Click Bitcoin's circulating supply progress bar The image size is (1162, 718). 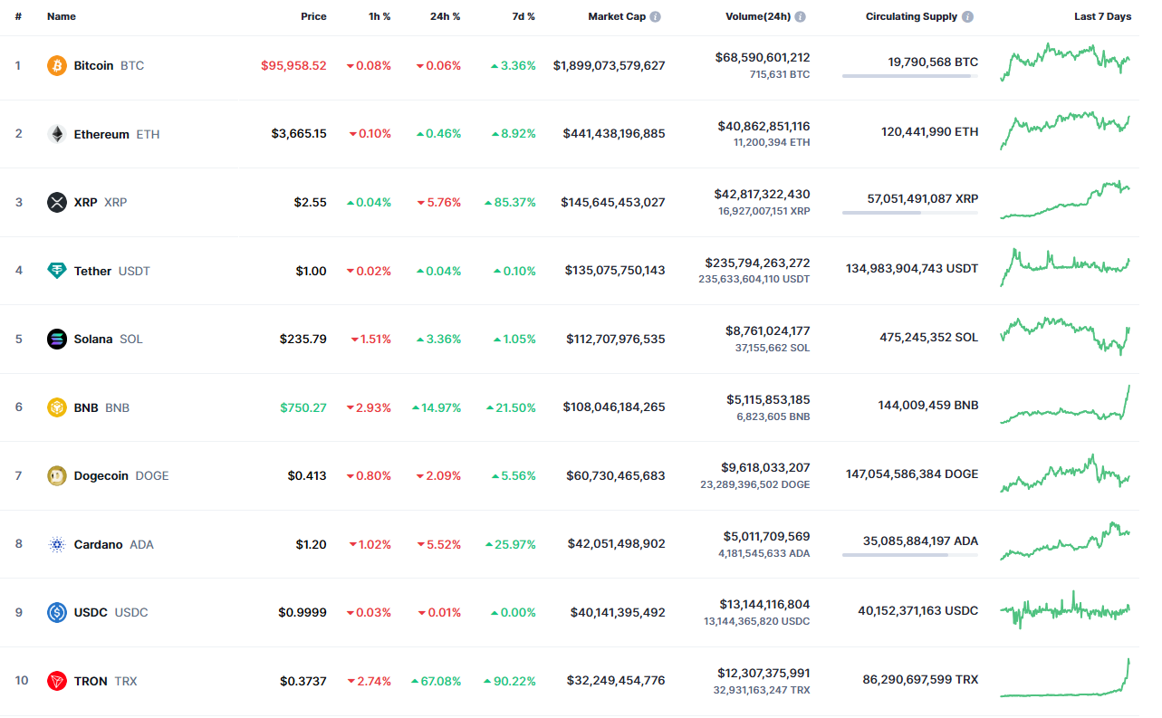[x=910, y=76]
